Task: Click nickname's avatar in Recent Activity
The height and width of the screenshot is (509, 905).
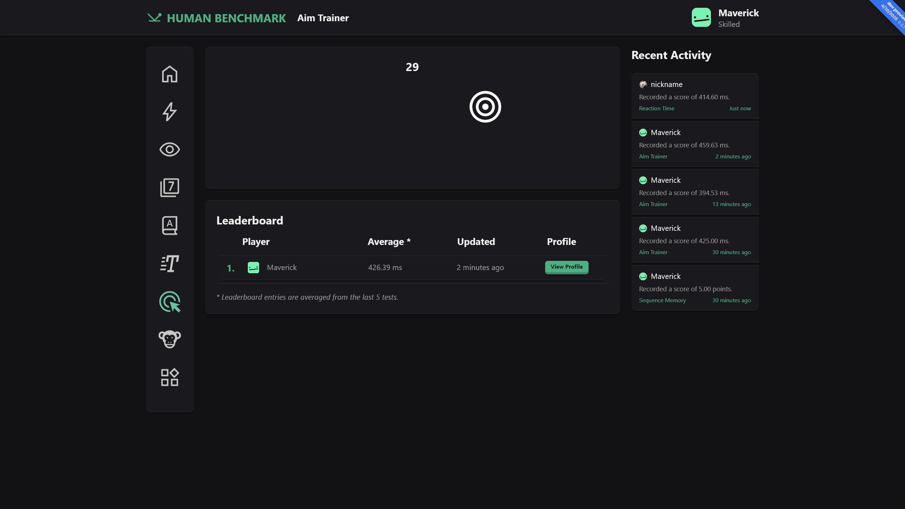Action: pos(643,84)
